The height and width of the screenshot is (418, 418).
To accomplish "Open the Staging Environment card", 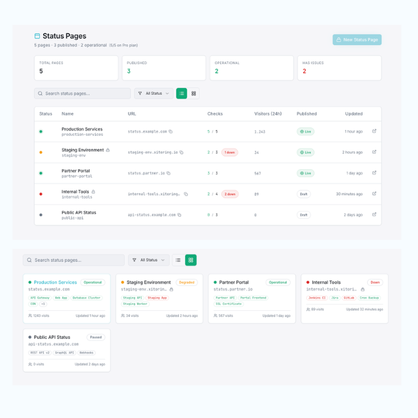I will coord(159,298).
